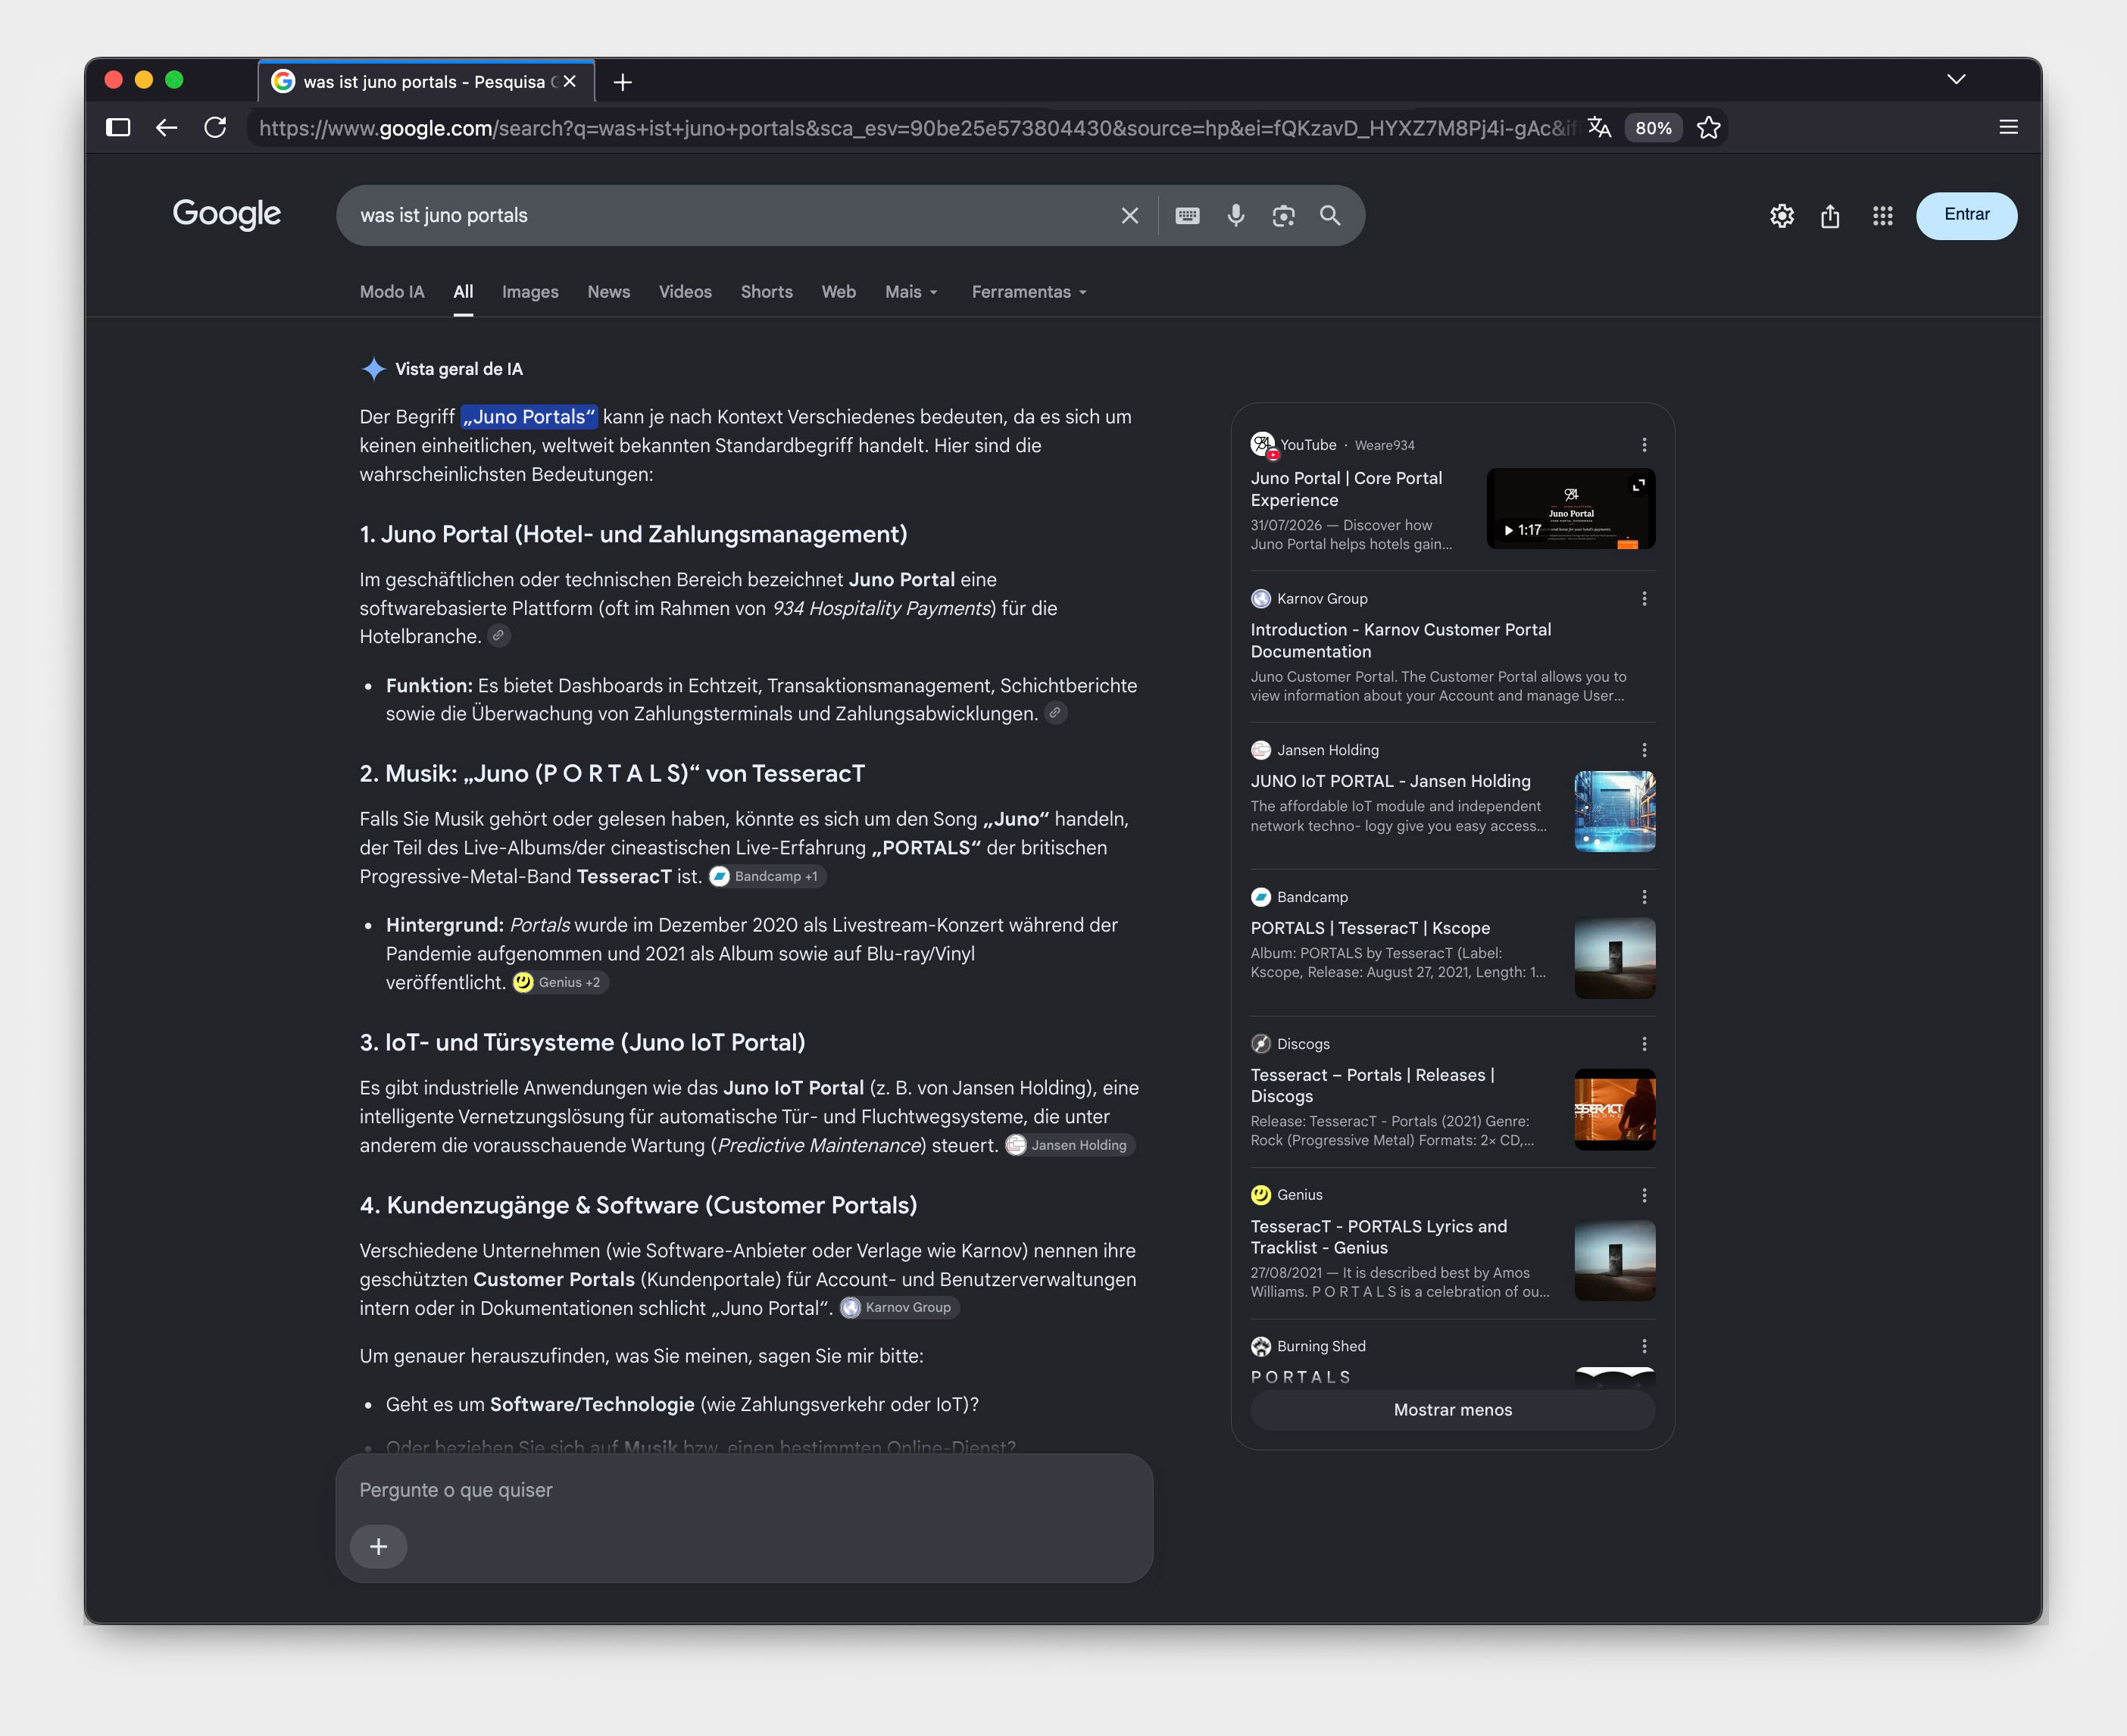Start voice search with the microphone icon

coord(1236,215)
